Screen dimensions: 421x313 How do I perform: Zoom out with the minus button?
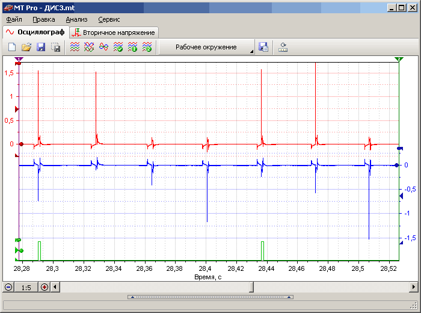tap(8, 287)
